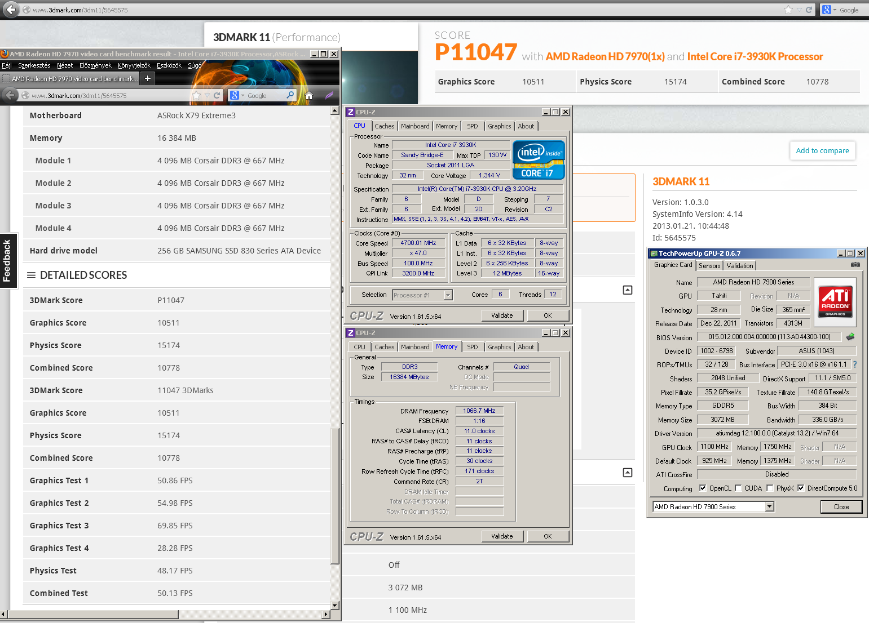Open the Intel Core i7-3930K Processor link
The image size is (869, 623).
(x=755, y=56)
